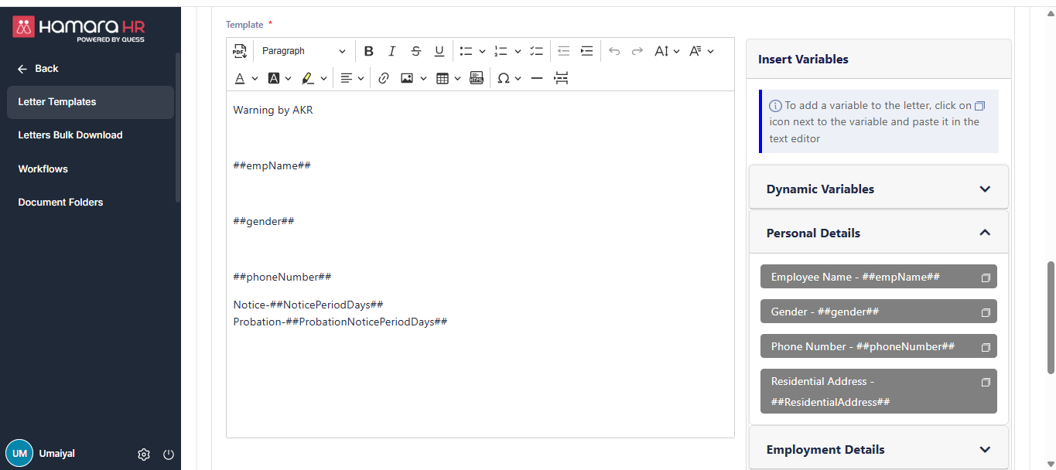The height and width of the screenshot is (470, 1056).
Task: Insert a numbered list
Action: pyautogui.click(x=501, y=51)
